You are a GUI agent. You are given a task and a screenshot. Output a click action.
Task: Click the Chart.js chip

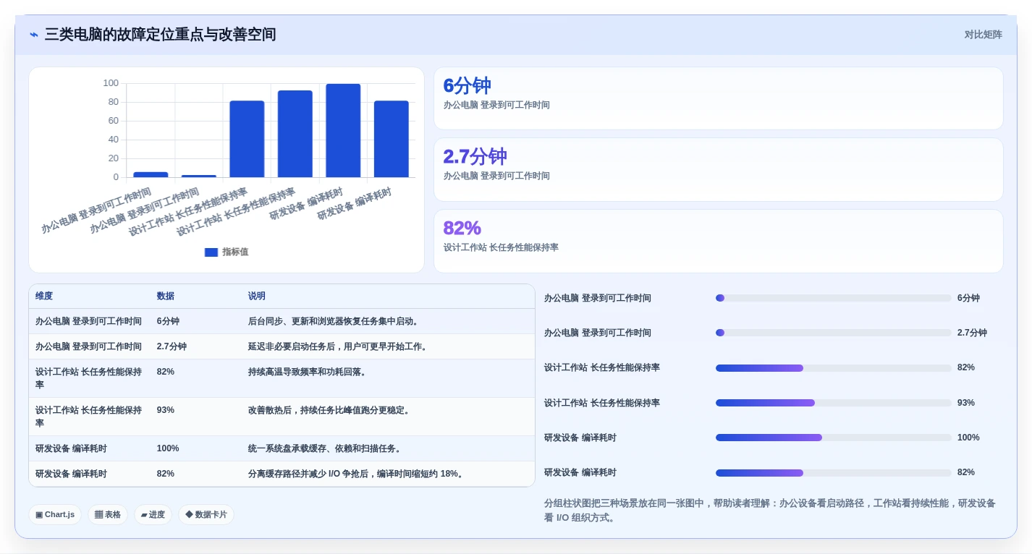(55, 515)
